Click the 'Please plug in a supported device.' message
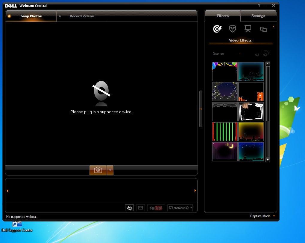 point(101,112)
